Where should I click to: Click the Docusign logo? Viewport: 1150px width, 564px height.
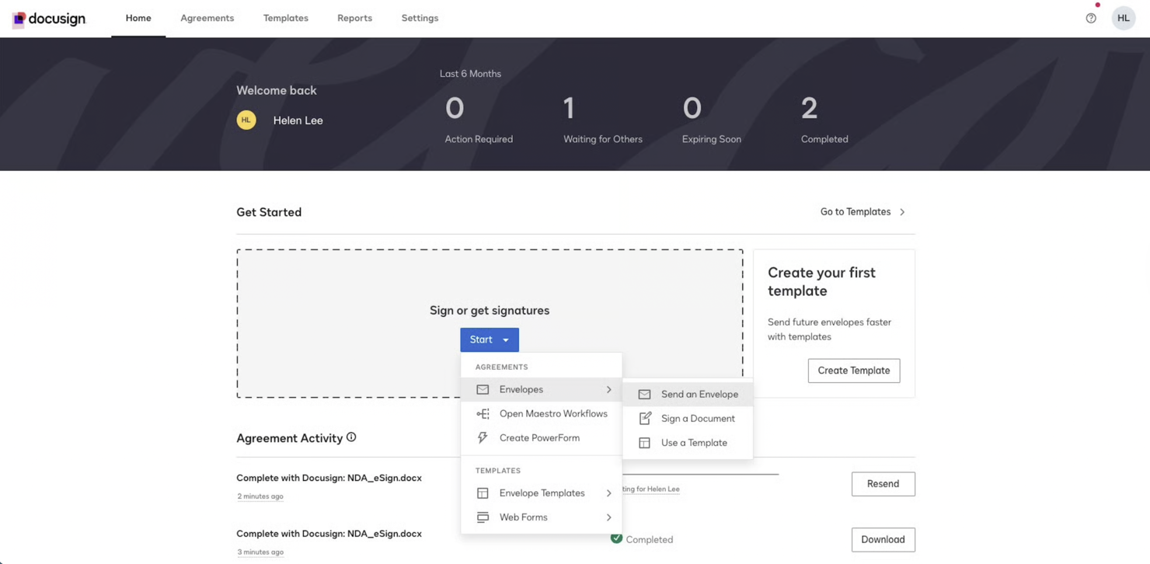[48, 19]
